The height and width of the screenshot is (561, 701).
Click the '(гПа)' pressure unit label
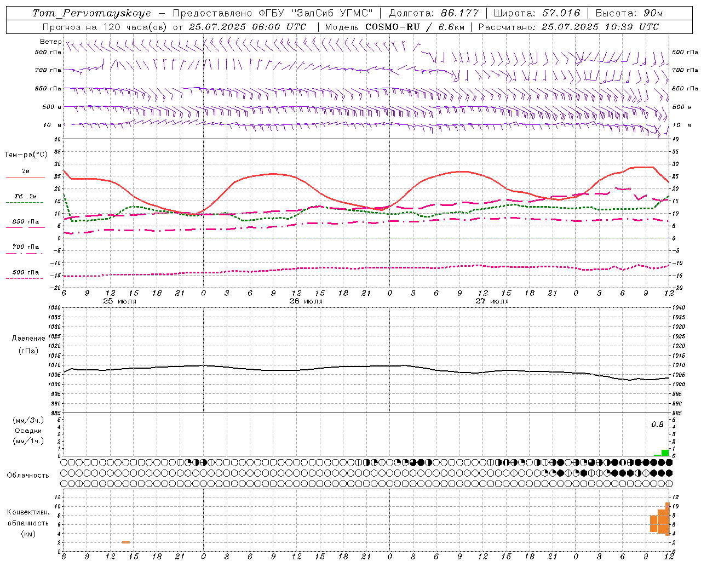[28, 351]
